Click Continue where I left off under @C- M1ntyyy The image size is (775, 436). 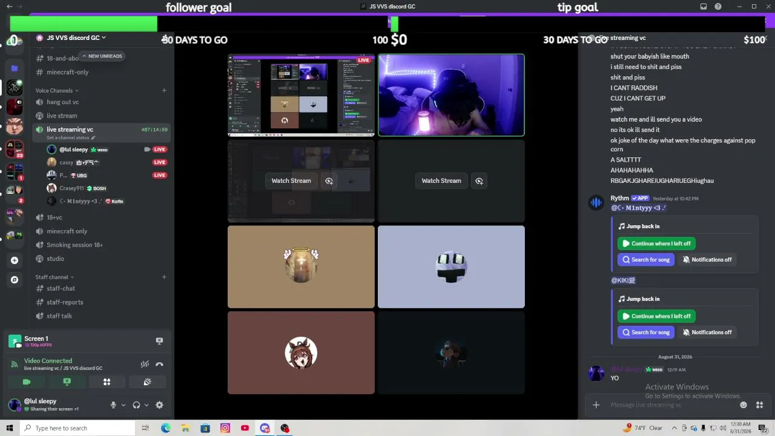click(x=656, y=243)
